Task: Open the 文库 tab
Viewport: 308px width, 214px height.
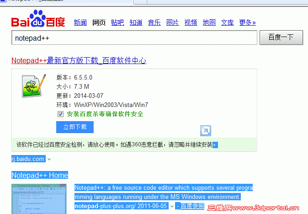Action: pos(227,22)
